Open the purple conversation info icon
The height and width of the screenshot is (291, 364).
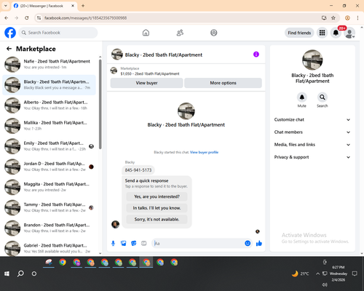[256, 55]
